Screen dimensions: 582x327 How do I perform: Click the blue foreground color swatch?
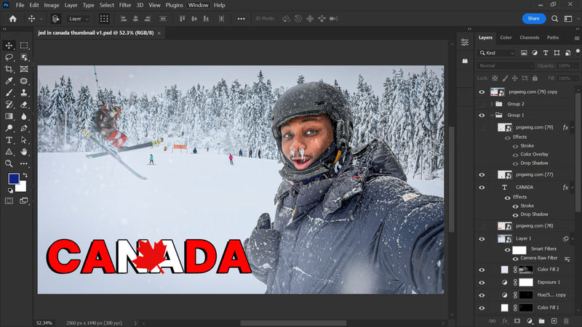pyautogui.click(x=14, y=179)
